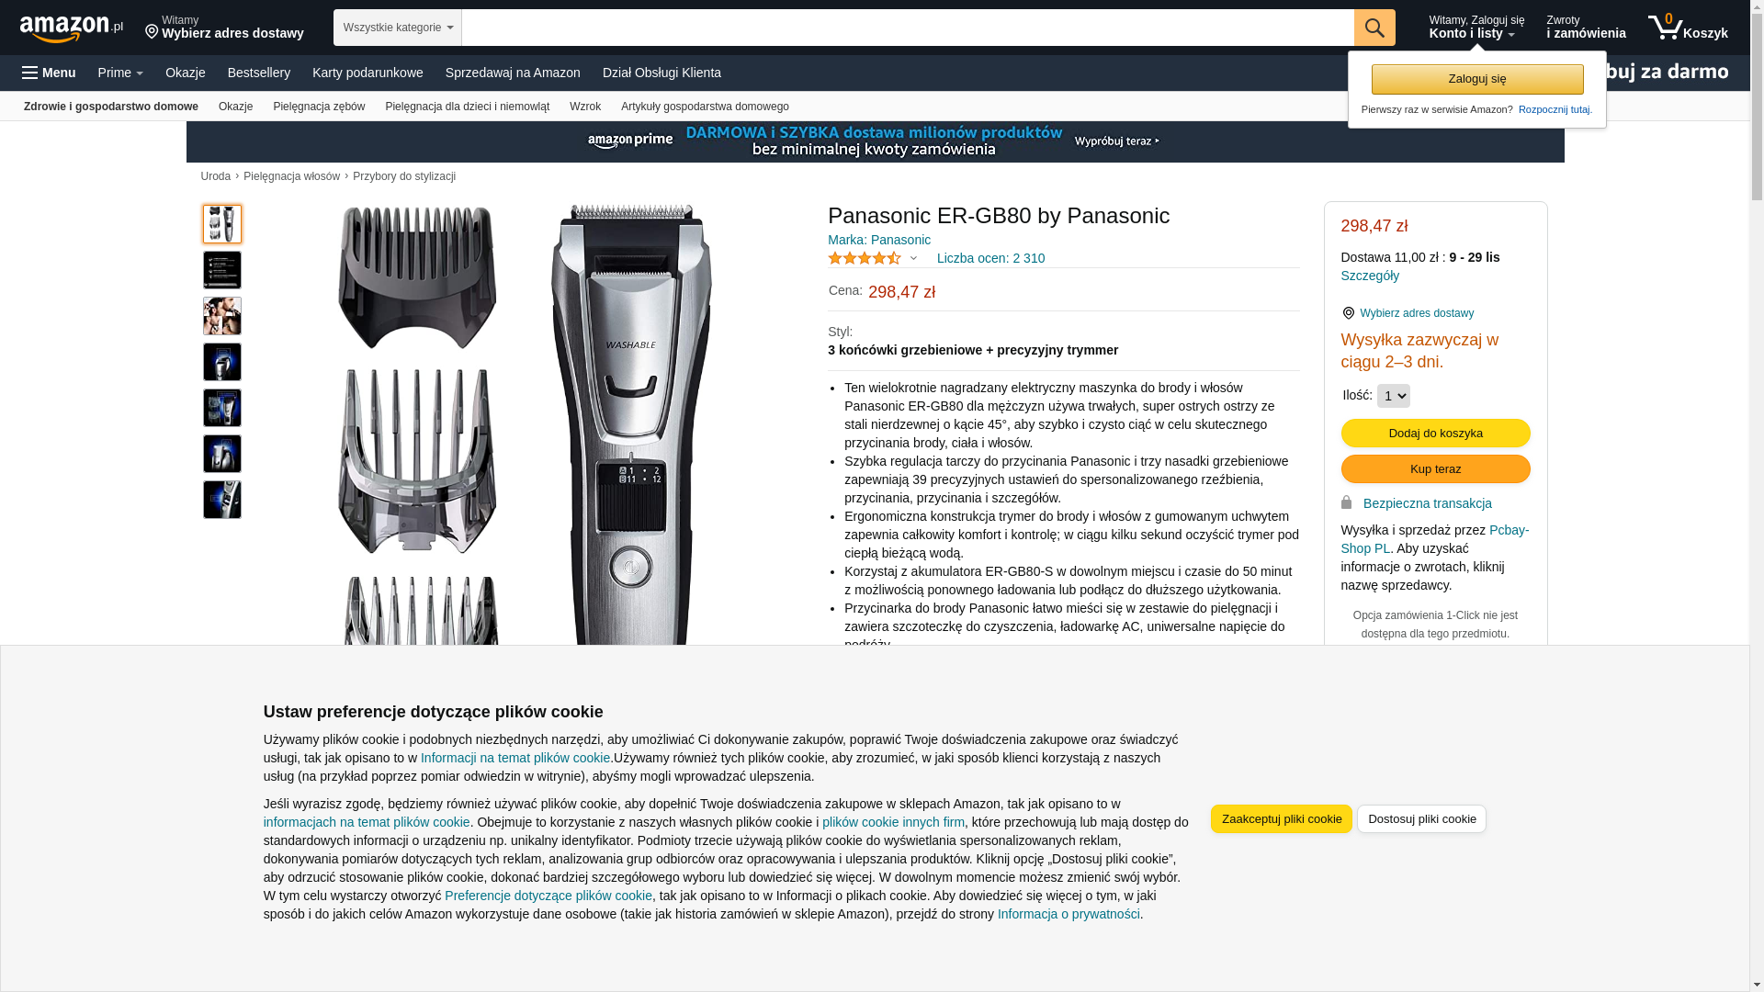Open Karty podarunkowe in navigation
The width and height of the screenshot is (1764, 992).
367,73
